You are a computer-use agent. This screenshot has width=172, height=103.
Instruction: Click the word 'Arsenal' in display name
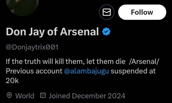tap(79, 32)
